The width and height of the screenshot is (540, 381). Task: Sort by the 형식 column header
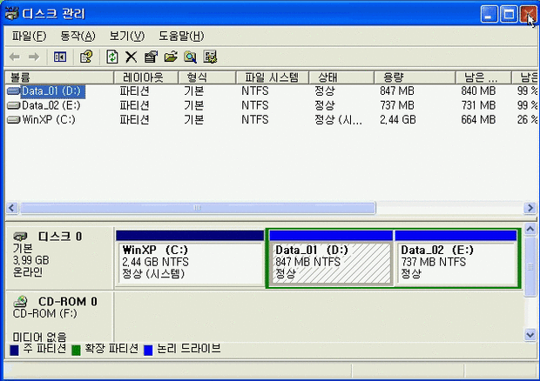point(207,77)
